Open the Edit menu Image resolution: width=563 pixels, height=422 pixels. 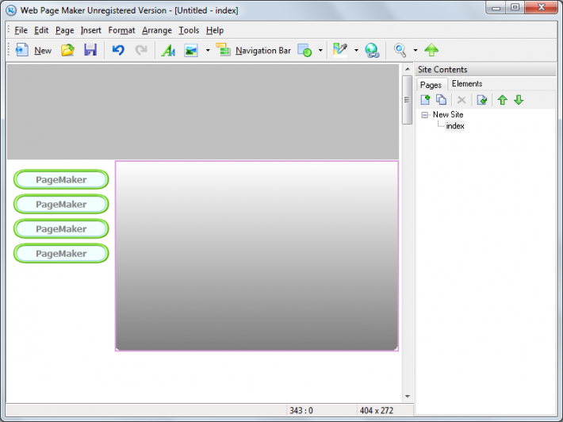point(41,30)
